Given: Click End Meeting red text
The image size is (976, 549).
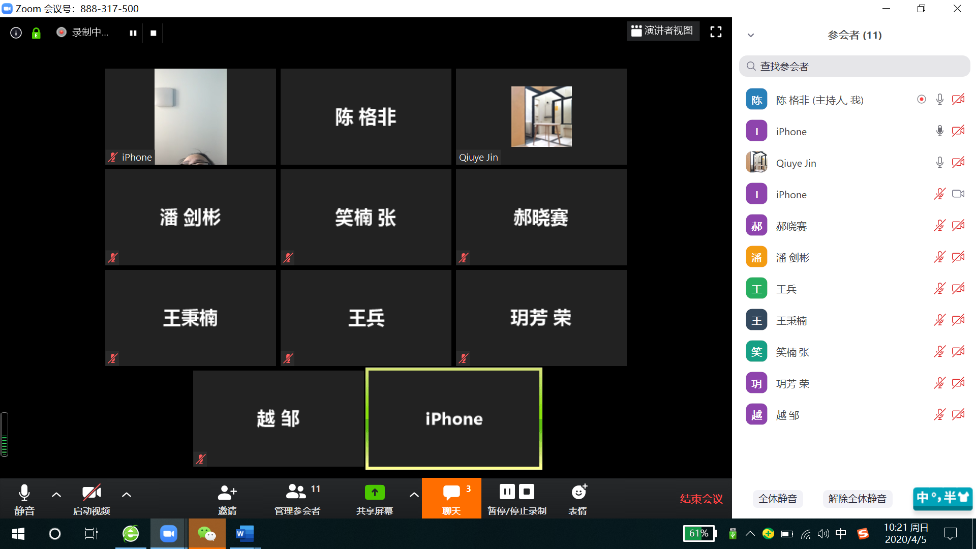Looking at the screenshot, I should click(701, 499).
